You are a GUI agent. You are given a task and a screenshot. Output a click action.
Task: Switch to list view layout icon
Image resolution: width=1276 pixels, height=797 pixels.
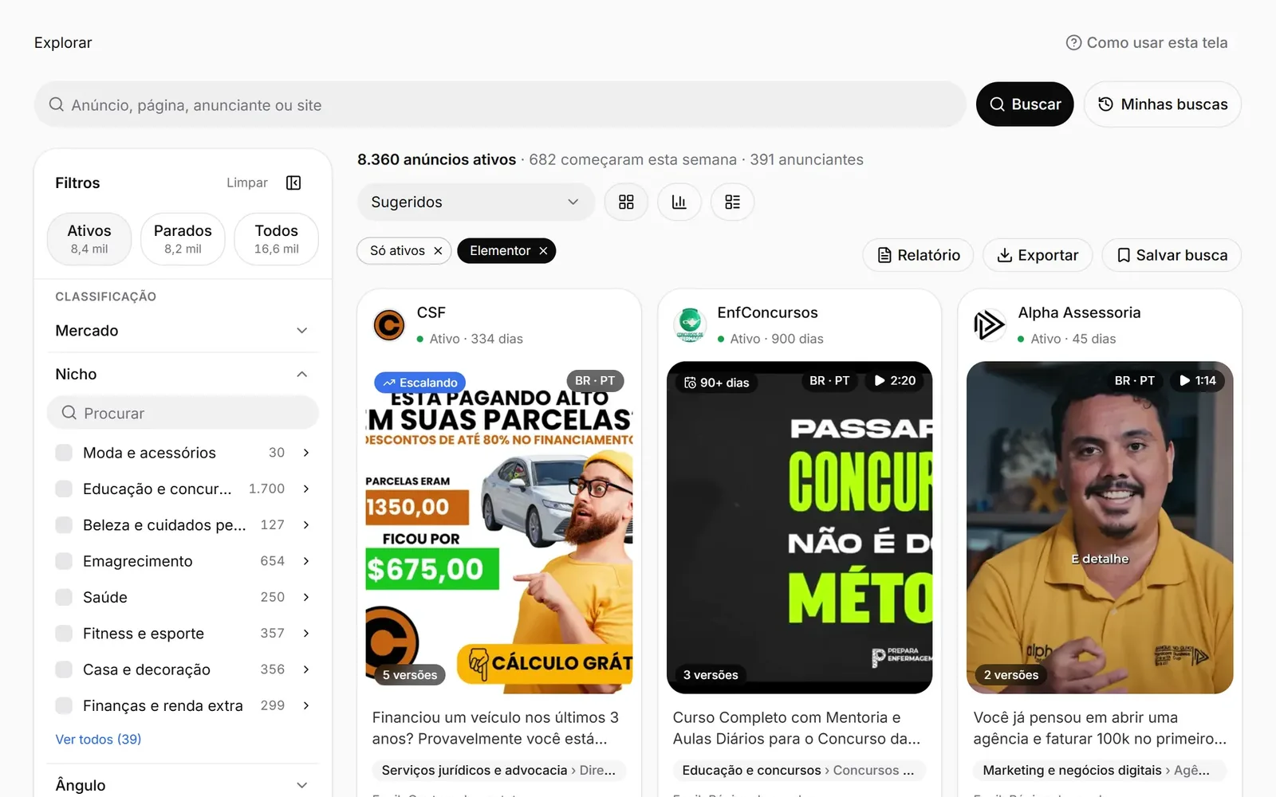[732, 202]
